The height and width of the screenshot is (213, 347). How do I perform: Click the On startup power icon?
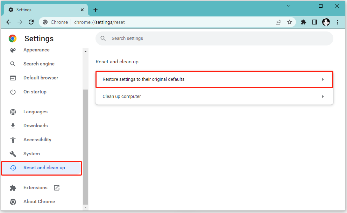13,92
